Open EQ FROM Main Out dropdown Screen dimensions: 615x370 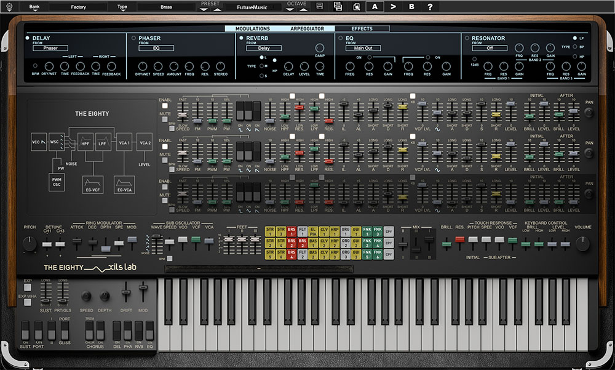tap(363, 48)
